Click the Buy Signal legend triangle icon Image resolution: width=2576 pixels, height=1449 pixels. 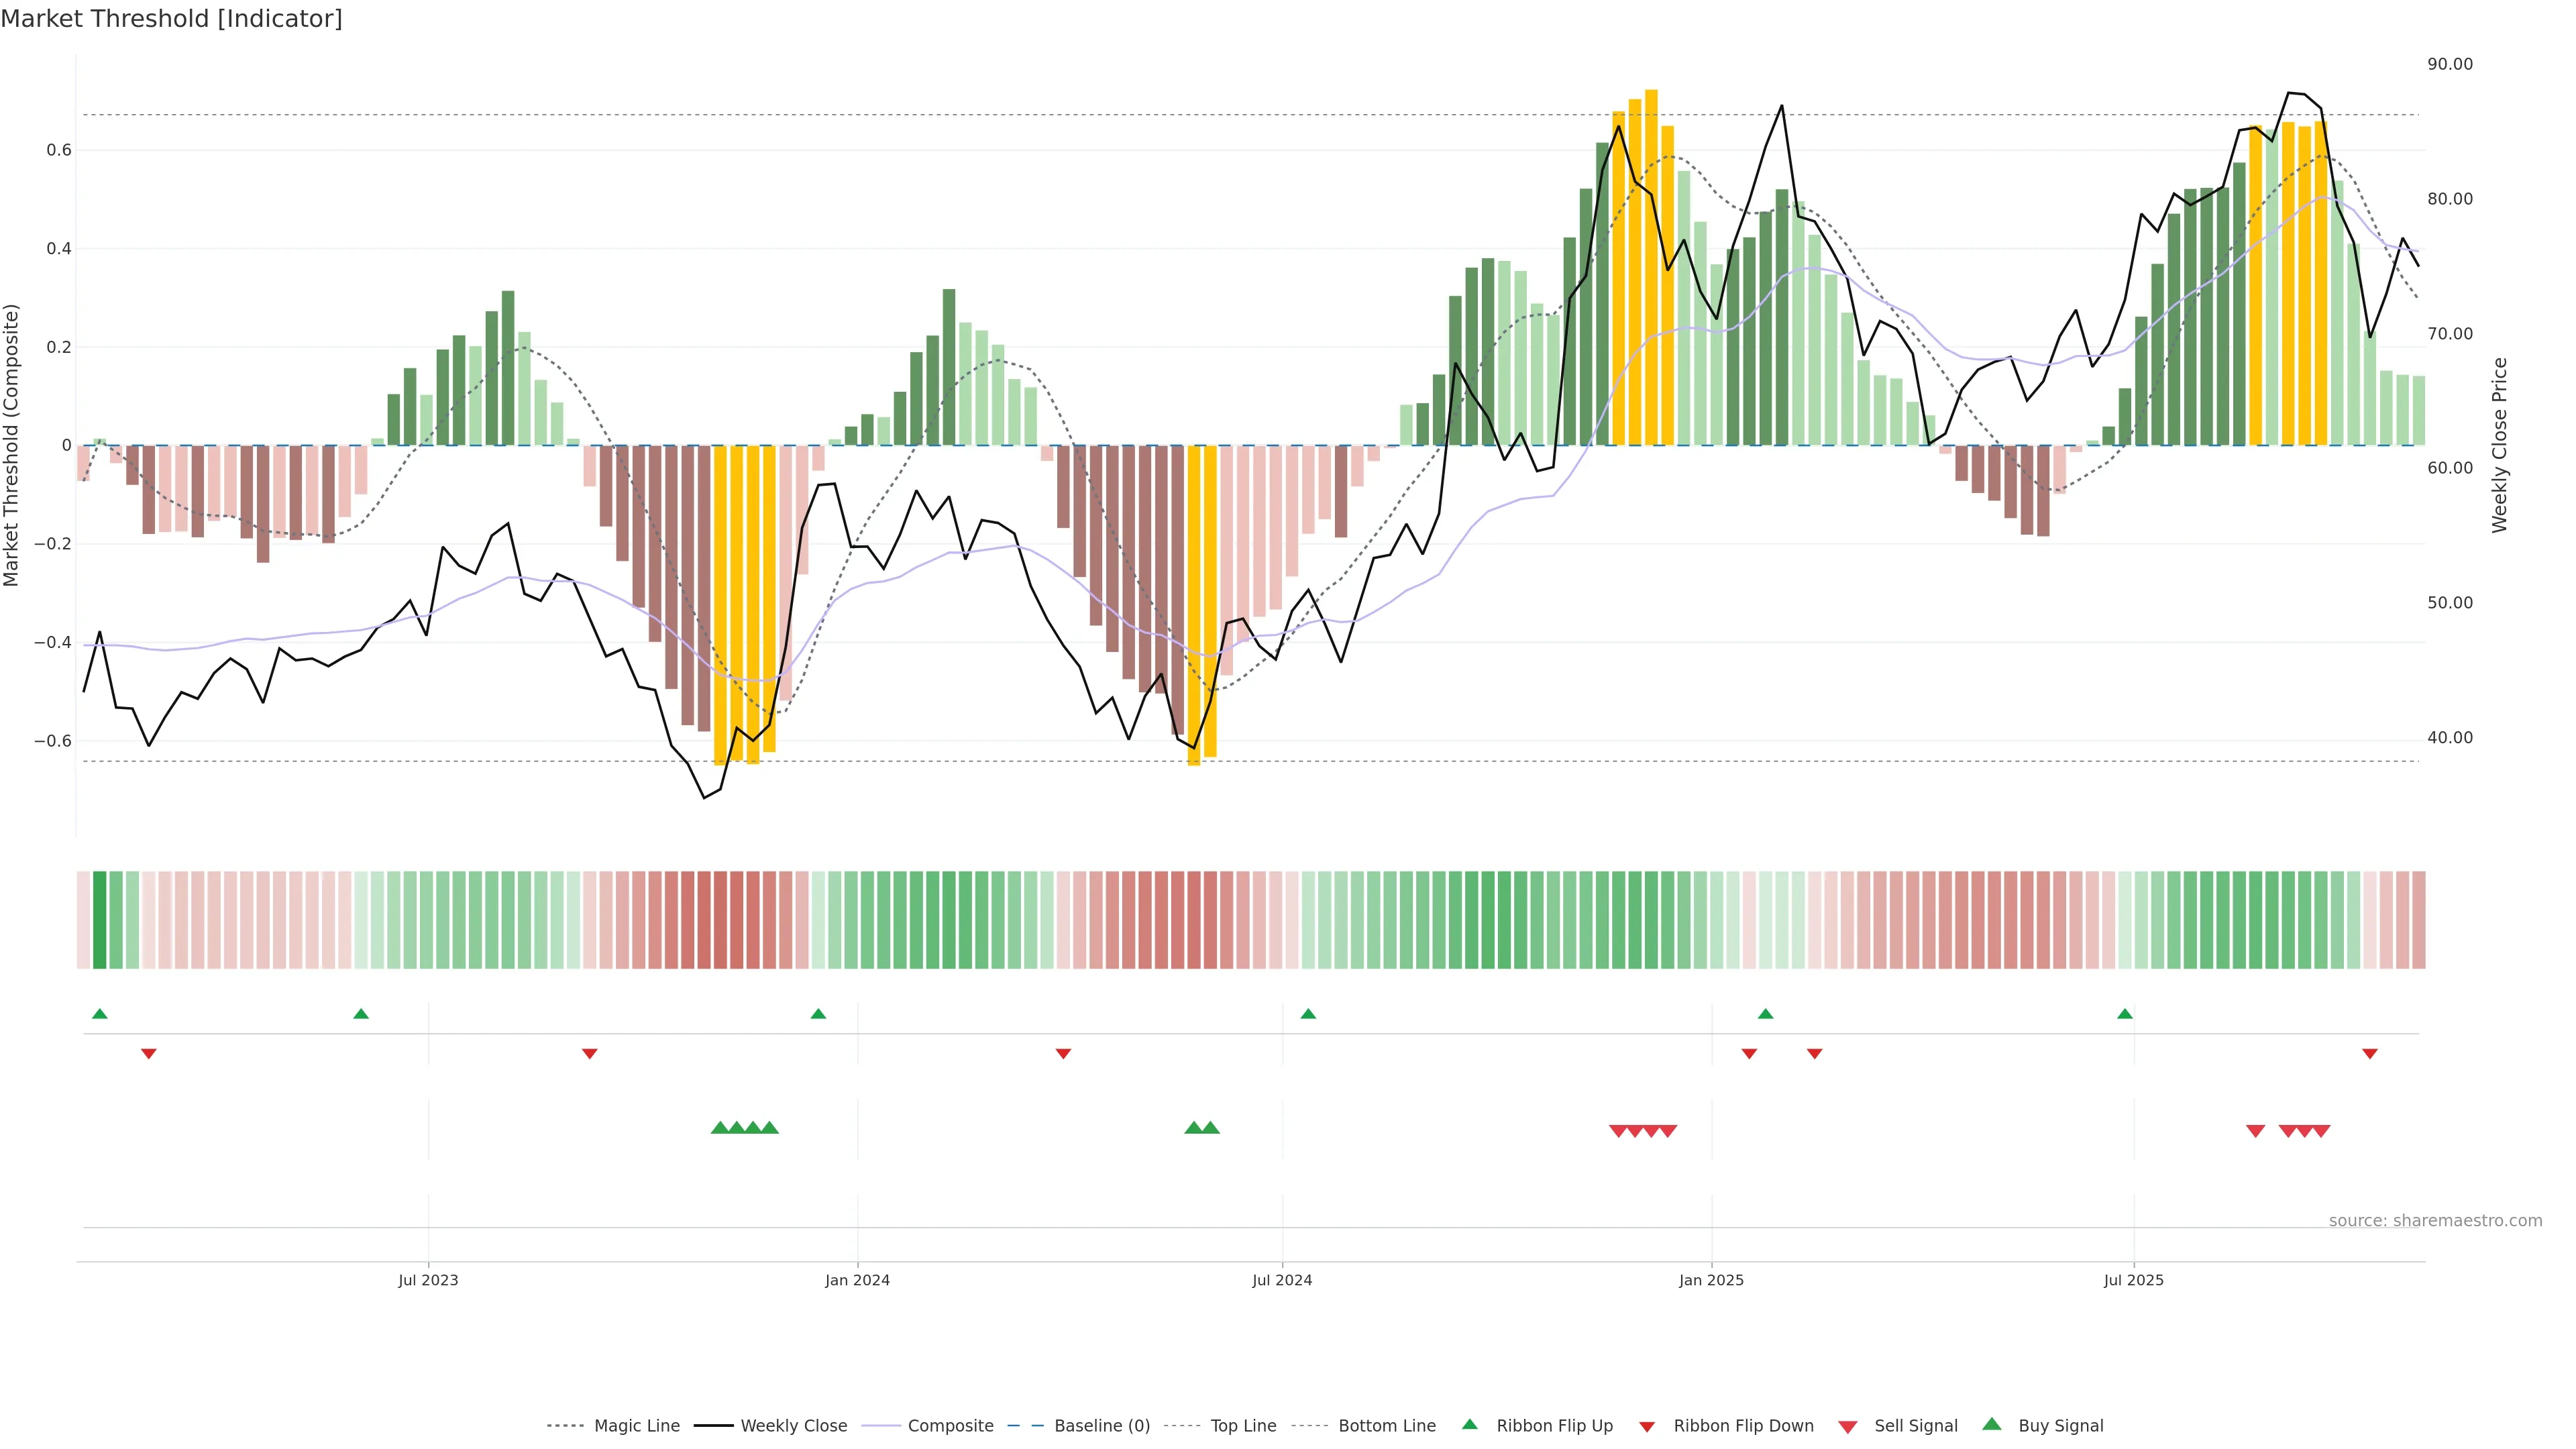tap(1991, 1424)
